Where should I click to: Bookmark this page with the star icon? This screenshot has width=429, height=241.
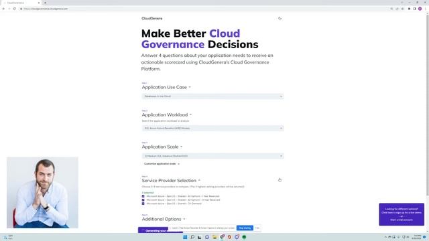[402, 9]
